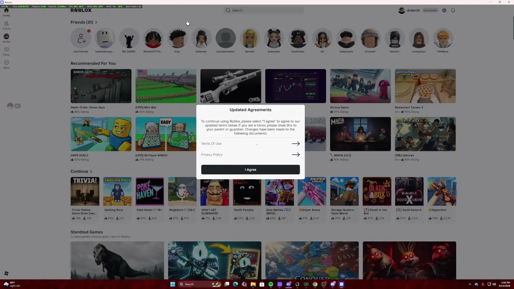
Task: Open the More menu in the sidebar
Action: click(6, 64)
